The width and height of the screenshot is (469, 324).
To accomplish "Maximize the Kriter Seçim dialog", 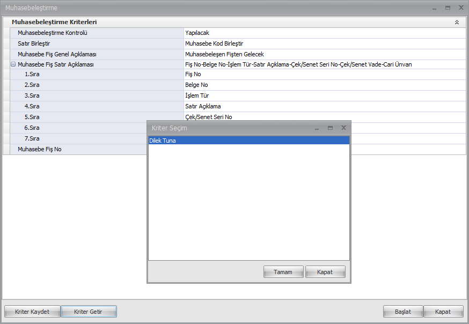I will point(330,128).
